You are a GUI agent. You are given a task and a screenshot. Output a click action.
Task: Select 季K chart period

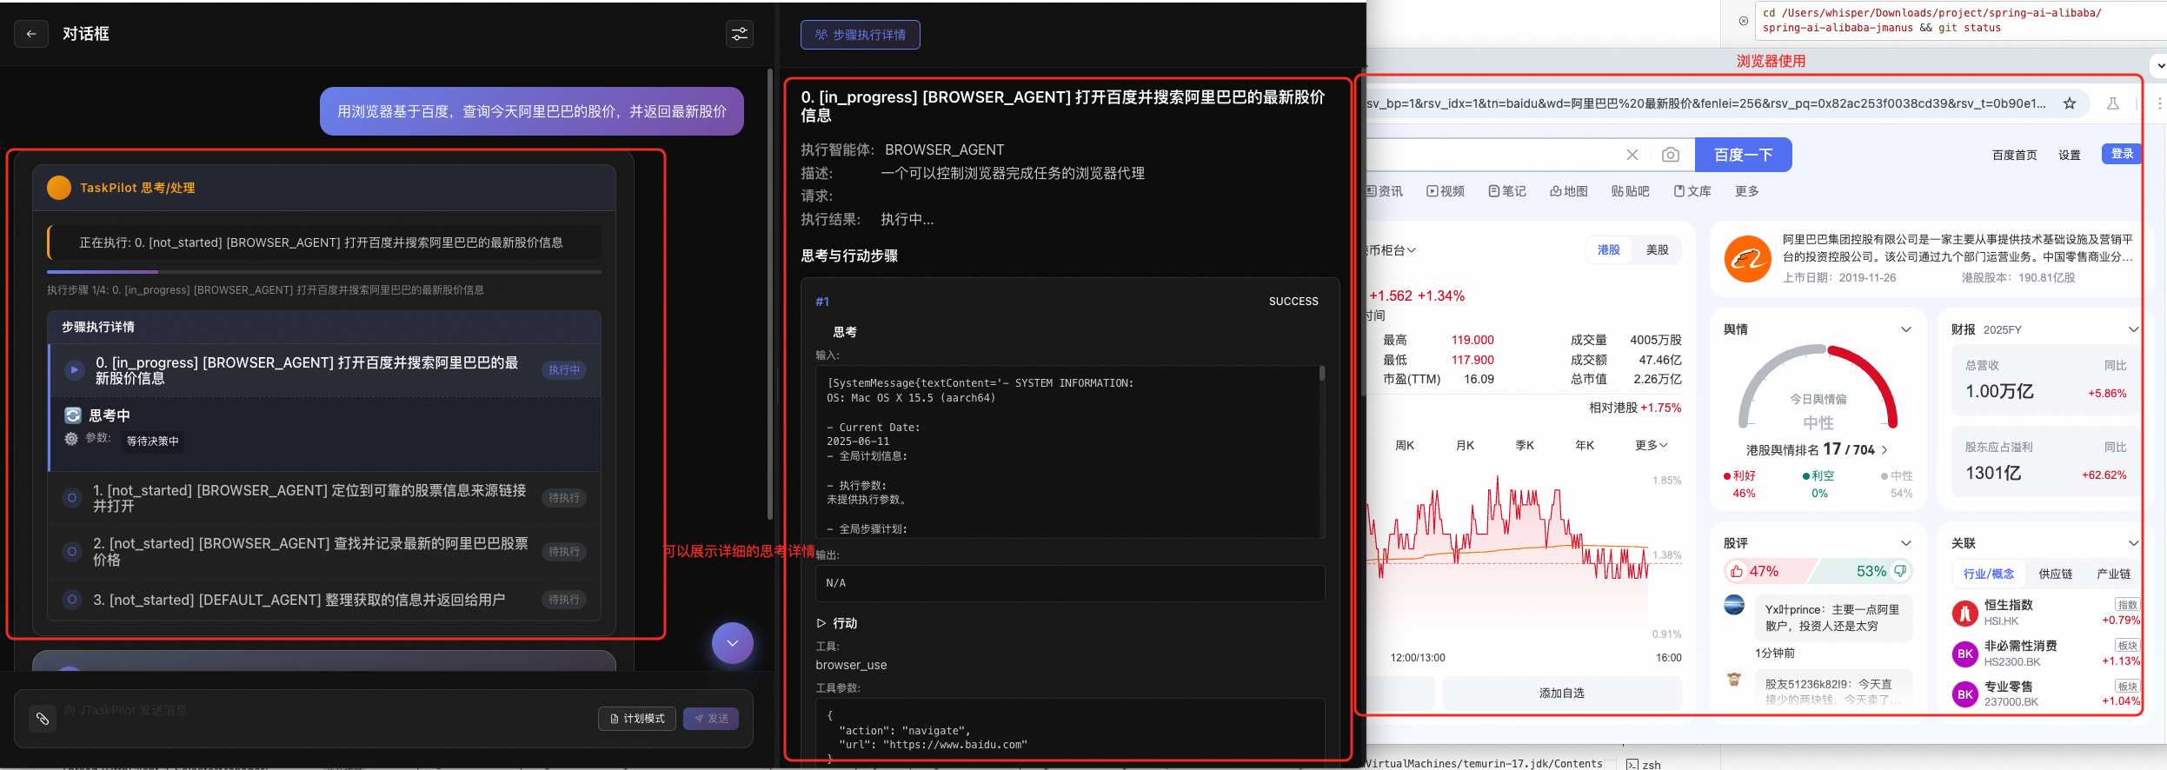tap(1525, 445)
